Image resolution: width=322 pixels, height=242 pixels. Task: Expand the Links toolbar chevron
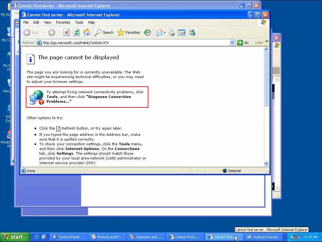tap(267, 41)
